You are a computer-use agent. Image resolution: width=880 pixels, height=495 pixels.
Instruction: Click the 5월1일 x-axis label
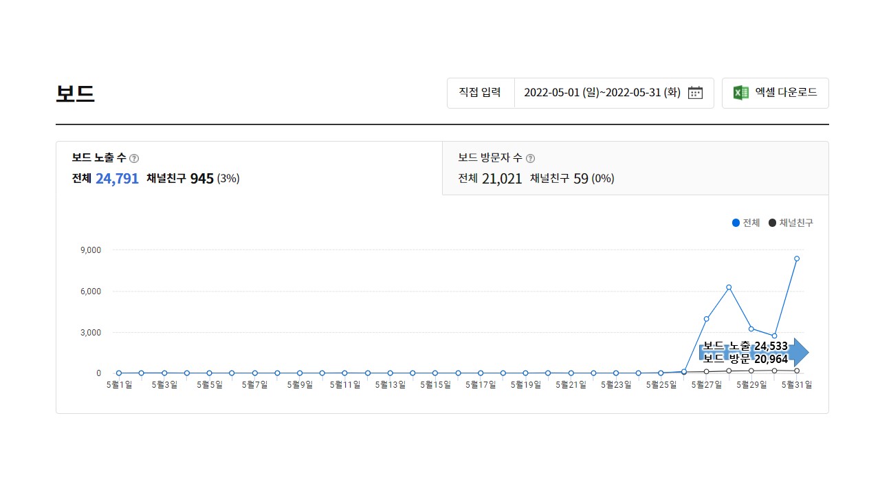pyautogui.click(x=119, y=386)
